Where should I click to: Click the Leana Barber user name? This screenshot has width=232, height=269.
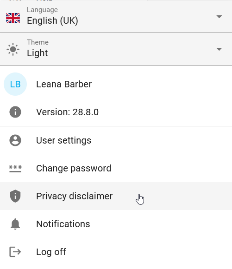pos(64,84)
